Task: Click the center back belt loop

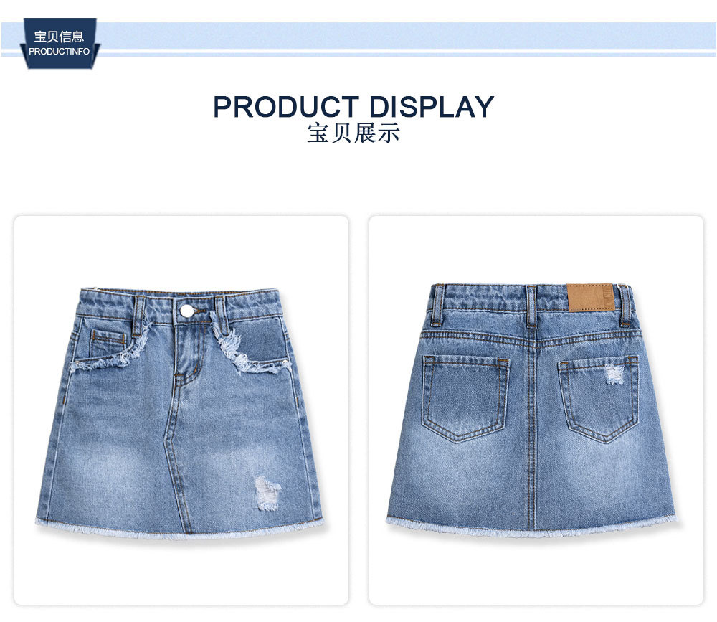Action: pos(531,306)
